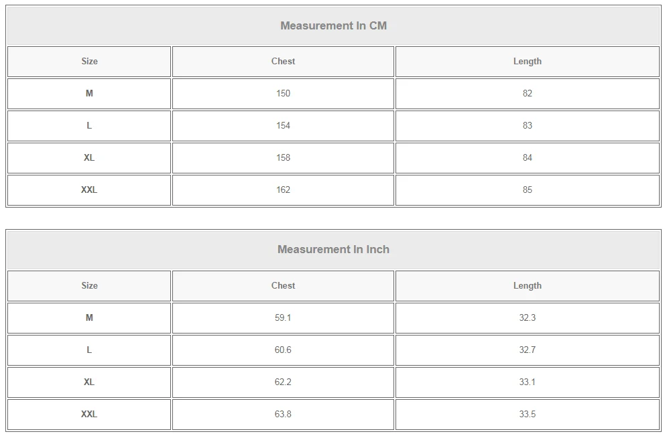Click the Measurement In Inch header
Viewport: 667px width, 438px height.
point(333,249)
